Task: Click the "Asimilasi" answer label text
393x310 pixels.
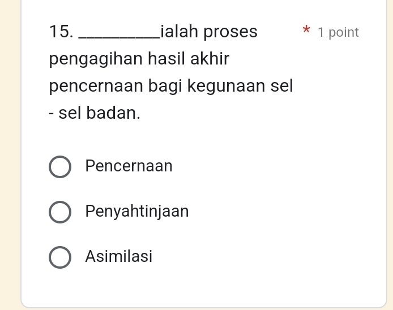Action: click(119, 256)
